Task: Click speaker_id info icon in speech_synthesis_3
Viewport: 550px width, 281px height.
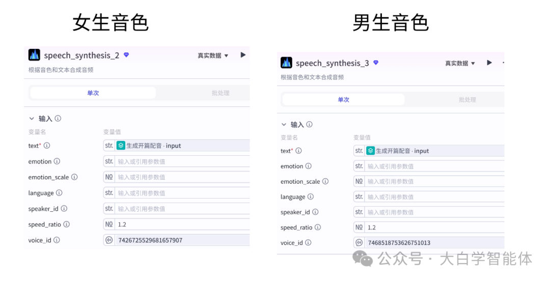Action: click(x=315, y=212)
